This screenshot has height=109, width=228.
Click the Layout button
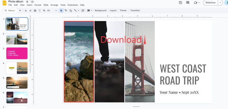113,11
